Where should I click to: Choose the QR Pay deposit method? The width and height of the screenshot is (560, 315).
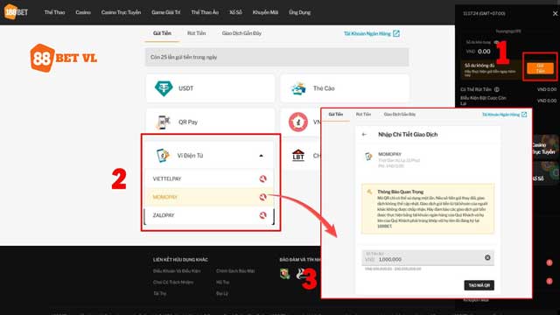(x=210, y=122)
